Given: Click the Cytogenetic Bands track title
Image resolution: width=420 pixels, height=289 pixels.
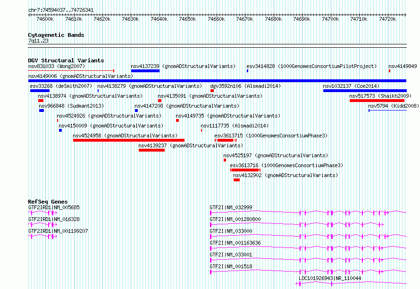Looking at the screenshot, I should pos(56,35).
